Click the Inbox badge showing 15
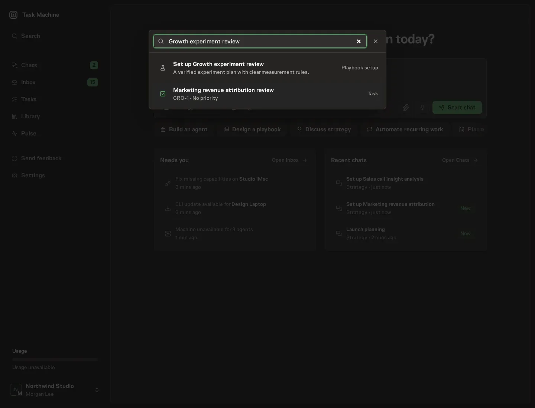 [x=93, y=82]
